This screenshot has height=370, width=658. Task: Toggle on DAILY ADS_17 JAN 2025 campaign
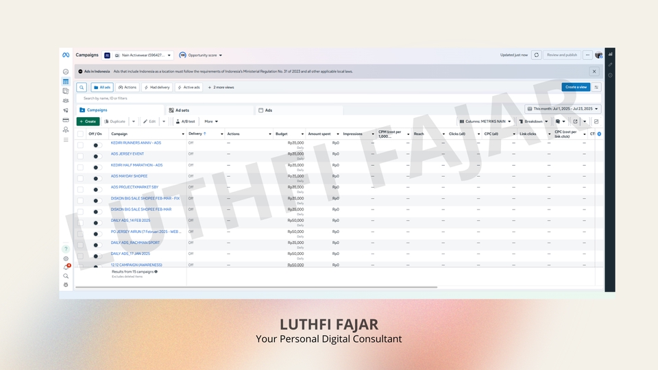[x=96, y=256]
